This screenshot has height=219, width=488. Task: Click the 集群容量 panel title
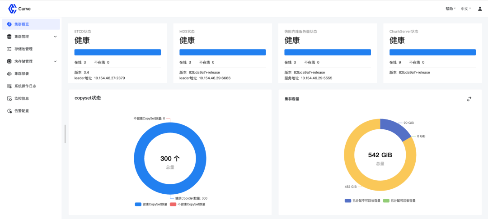(292, 99)
